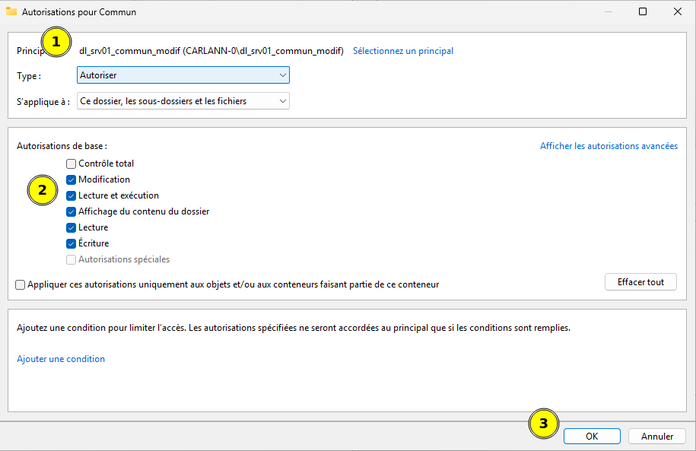Confirm with the OK button
This screenshot has width=696, height=451.
[592, 437]
